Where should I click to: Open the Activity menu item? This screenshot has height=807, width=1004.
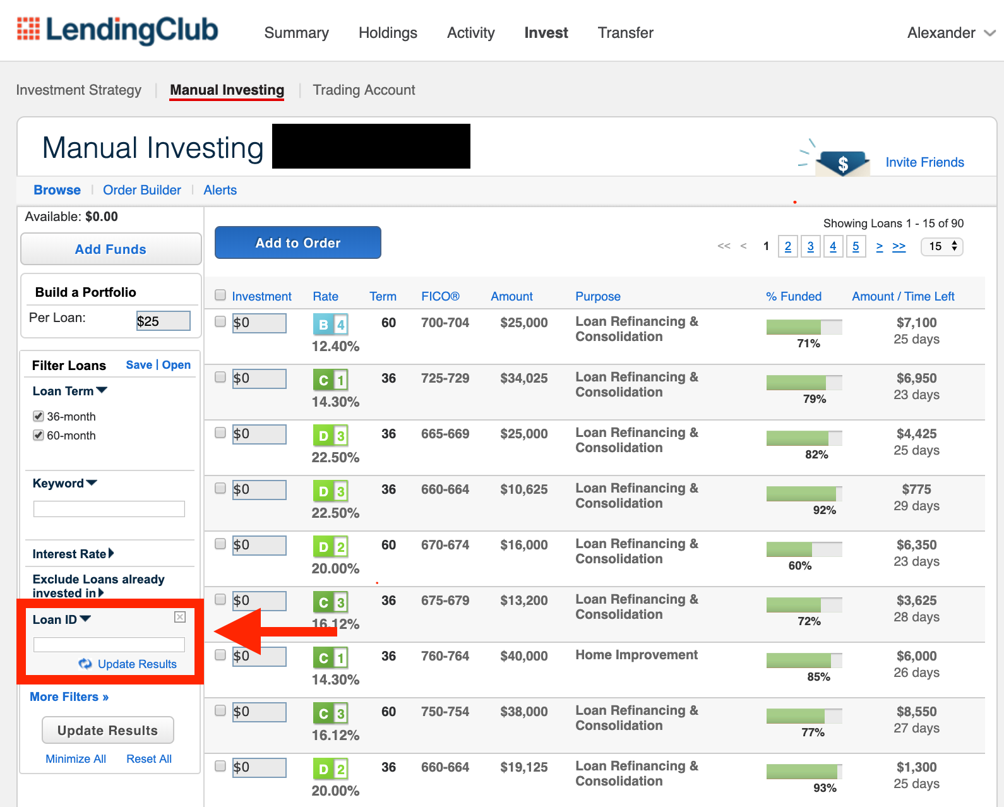[x=471, y=33]
